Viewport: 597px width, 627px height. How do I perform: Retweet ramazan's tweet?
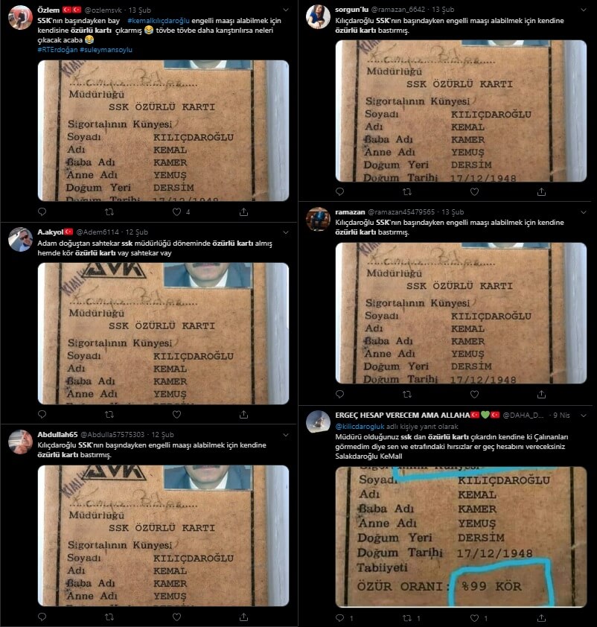pos(407,394)
